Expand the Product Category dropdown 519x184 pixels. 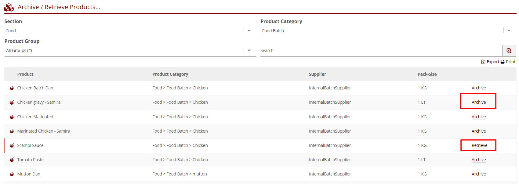[x=509, y=31]
